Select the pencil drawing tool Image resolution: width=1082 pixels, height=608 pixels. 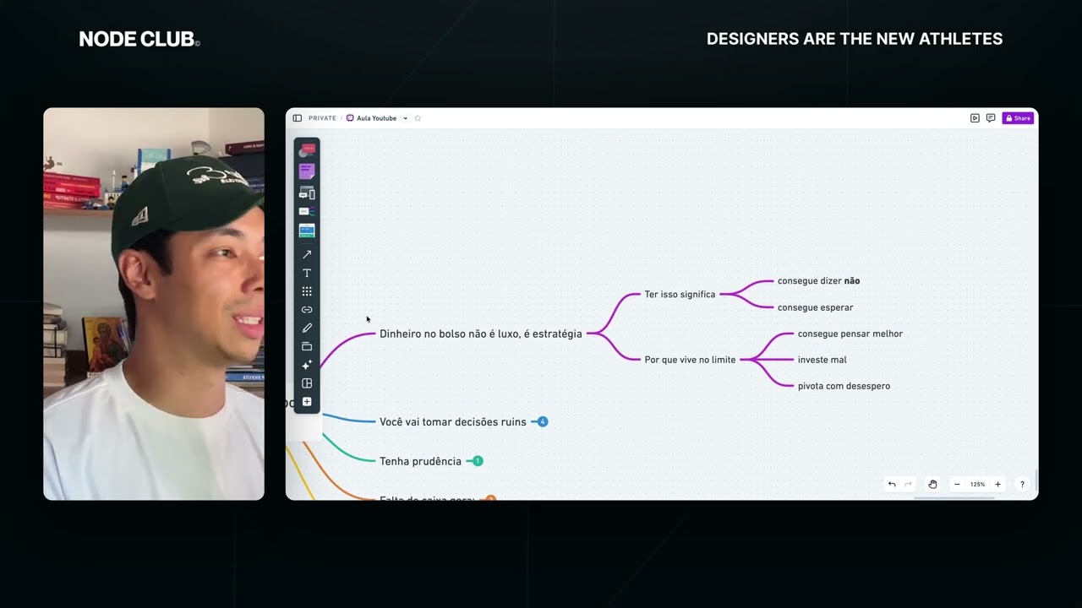point(307,328)
